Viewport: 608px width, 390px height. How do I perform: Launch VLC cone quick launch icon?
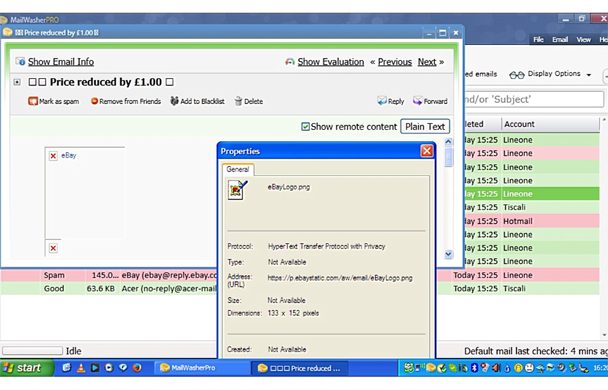coord(81,368)
